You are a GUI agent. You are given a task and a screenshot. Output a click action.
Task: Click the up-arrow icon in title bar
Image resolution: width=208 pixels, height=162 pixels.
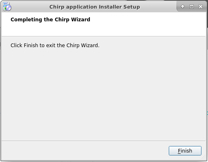[183, 7]
